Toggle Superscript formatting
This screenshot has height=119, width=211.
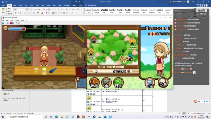[x=30, y=13]
